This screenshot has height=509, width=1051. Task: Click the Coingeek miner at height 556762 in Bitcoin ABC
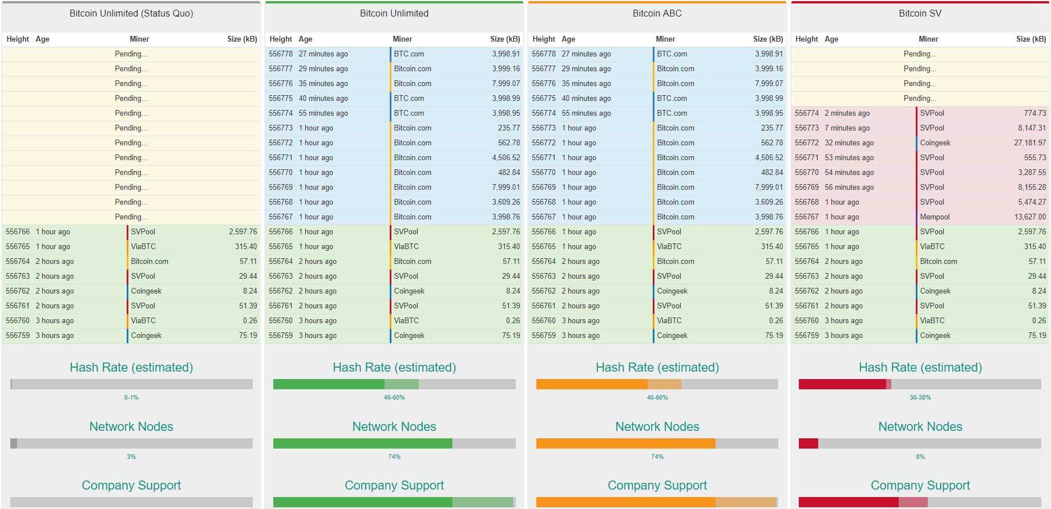672,291
